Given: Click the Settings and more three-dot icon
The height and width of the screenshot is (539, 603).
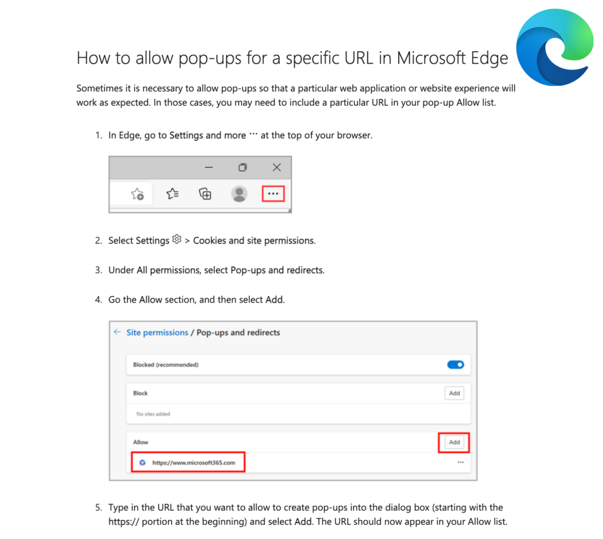Looking at the screenshot, I should pyautogui.click(x=273, y=194).
